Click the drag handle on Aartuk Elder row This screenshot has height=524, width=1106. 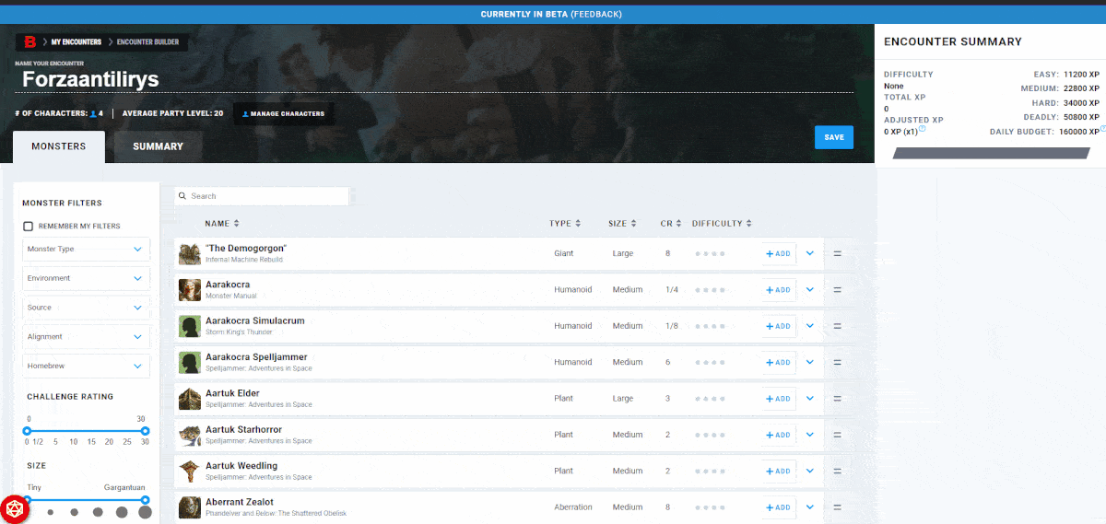[x=838, y=399]
